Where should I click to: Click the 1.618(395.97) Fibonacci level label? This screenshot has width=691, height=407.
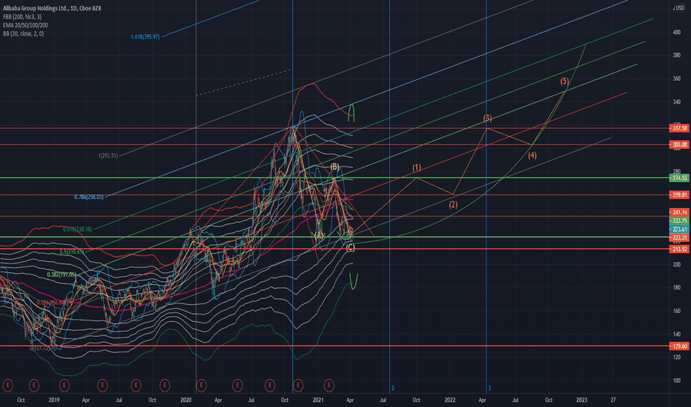tap(145, 36)
